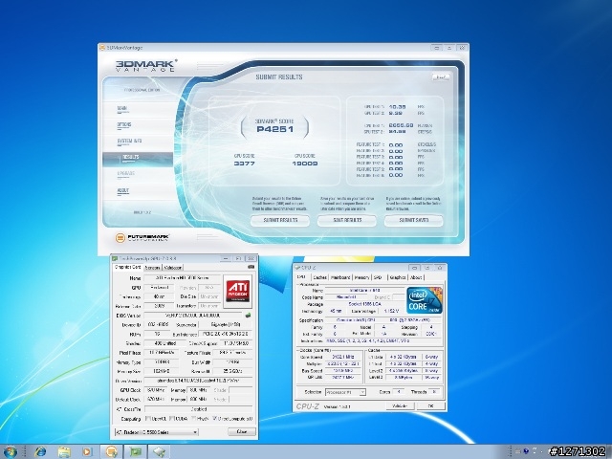The width and height of the screenshot is (612, 459).
Task: Click the Core Voltage value 1.152 V
Action: click(390, 311)
